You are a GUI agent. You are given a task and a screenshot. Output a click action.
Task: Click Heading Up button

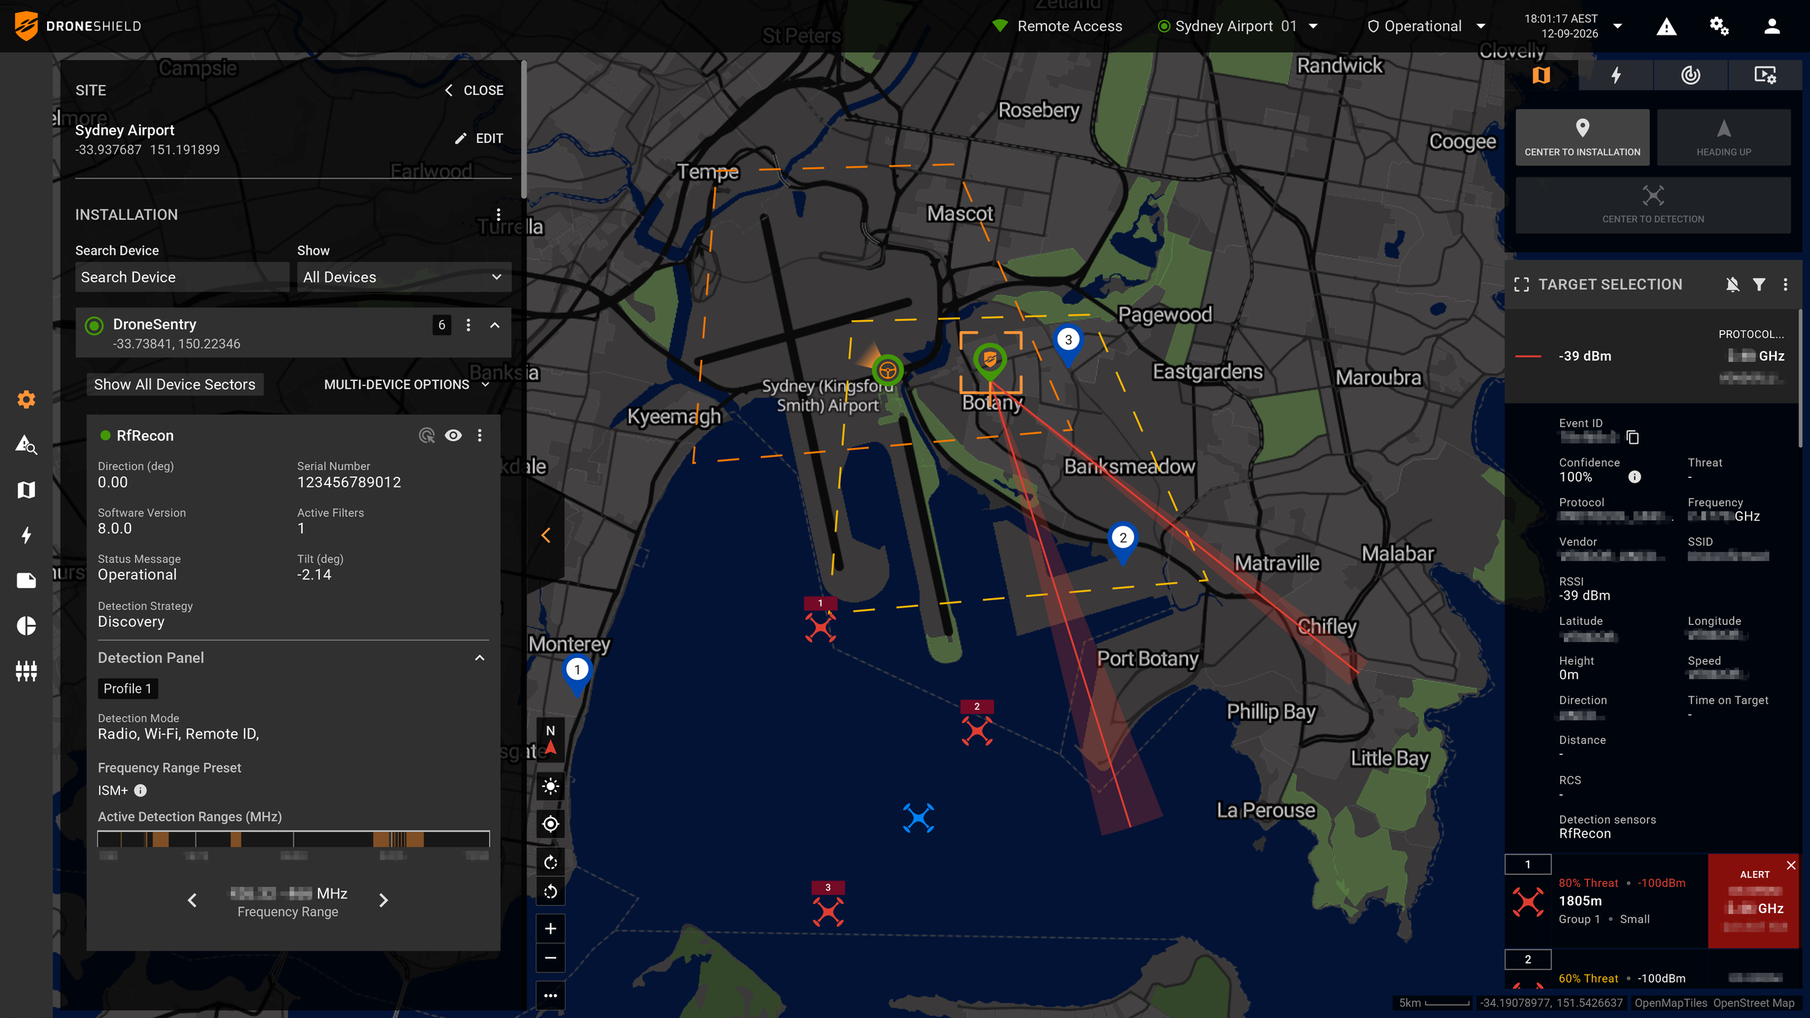[1723, 137]
